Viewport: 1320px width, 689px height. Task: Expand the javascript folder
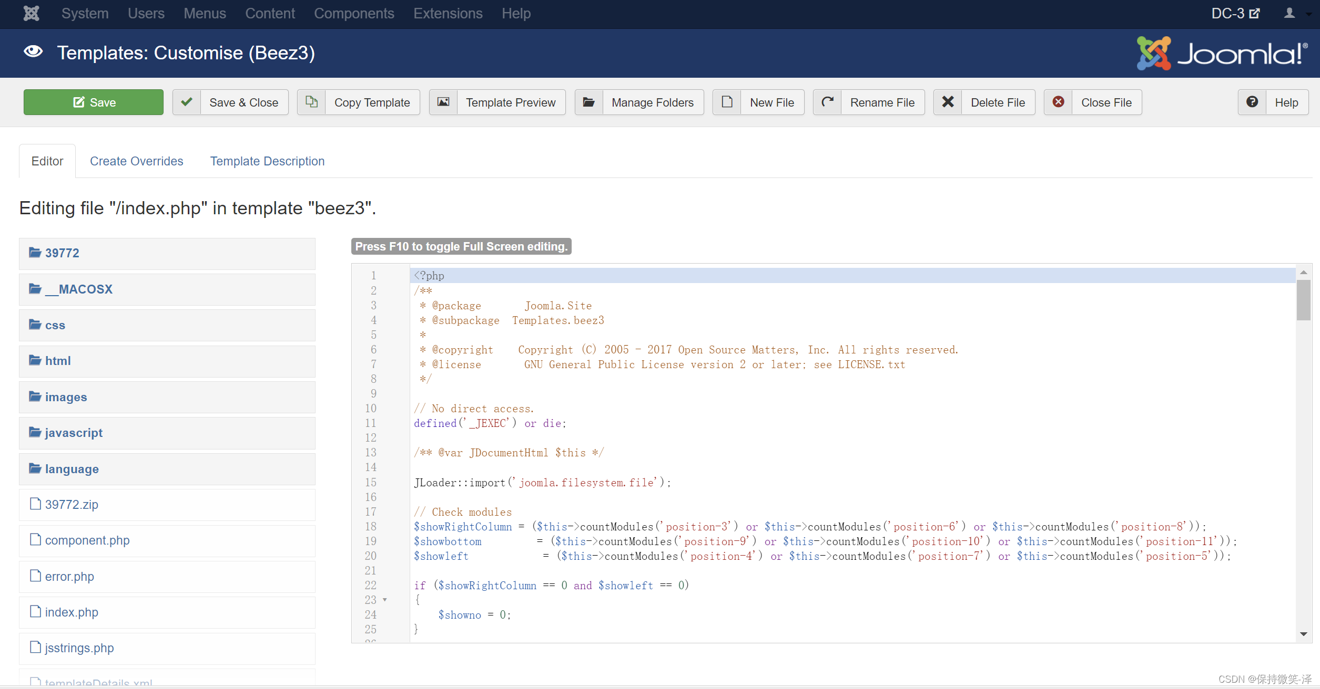pos(74,433)
